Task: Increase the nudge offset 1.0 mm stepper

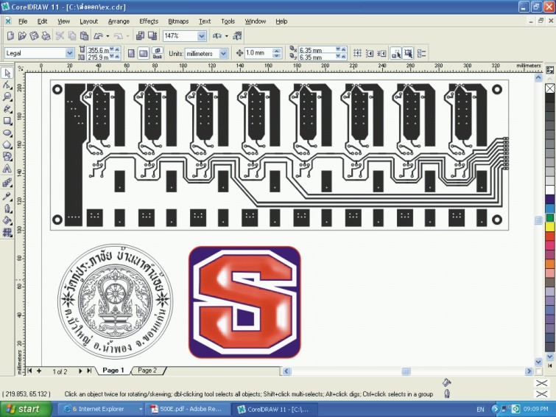Action: point(278,51)
